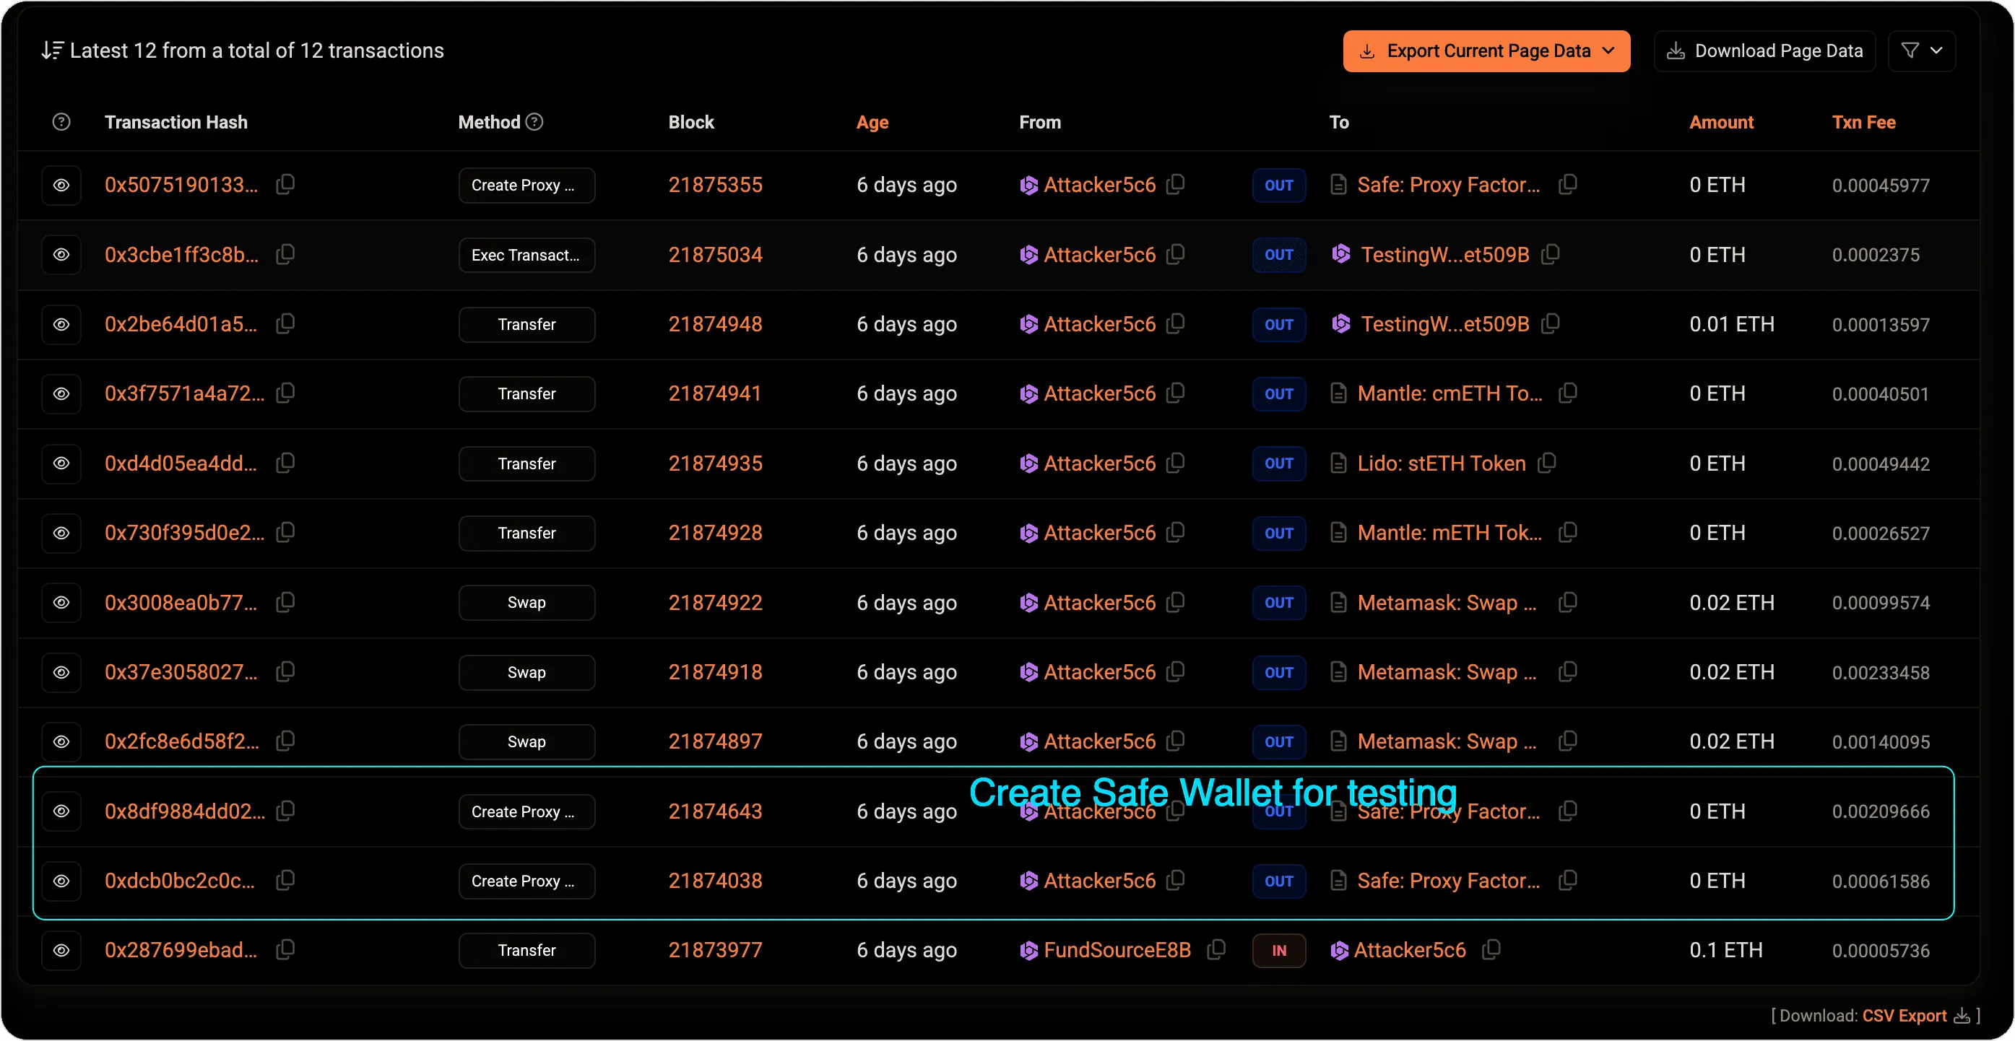Click Txn Fee column header

coord(1863,122)
